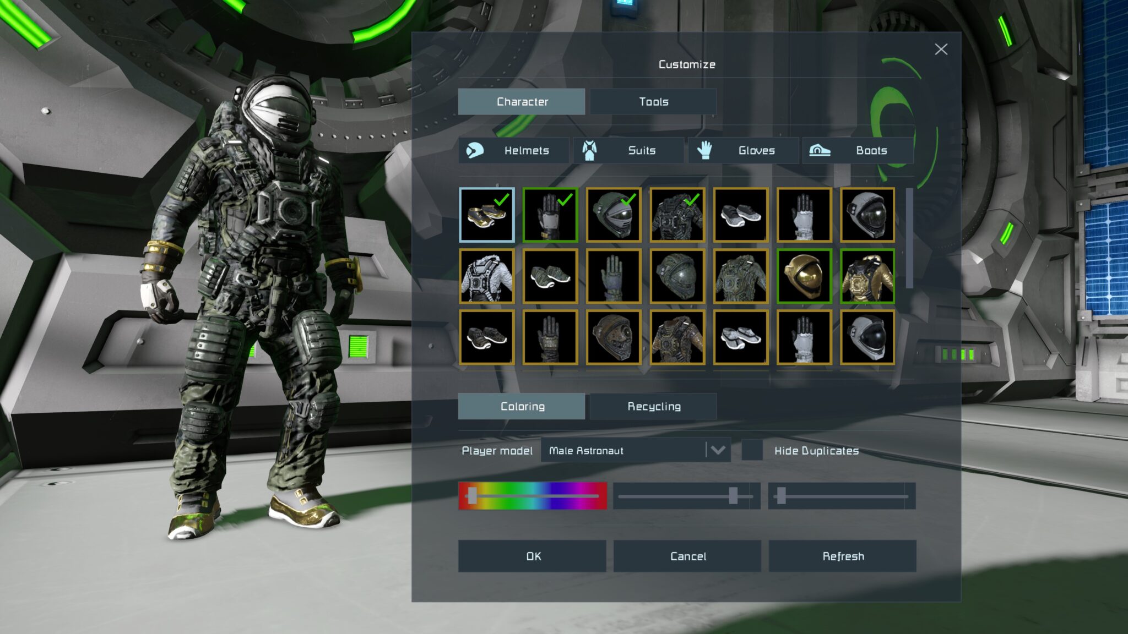Image resolution: width=1128 pixels, height=634 pixels.
Task: Open the Gloves category
Action: 744,150
